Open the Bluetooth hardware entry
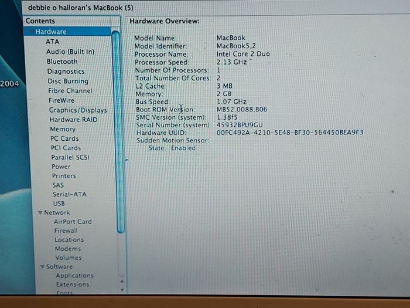This screenshot has width=410, height=308. (62, 62)
